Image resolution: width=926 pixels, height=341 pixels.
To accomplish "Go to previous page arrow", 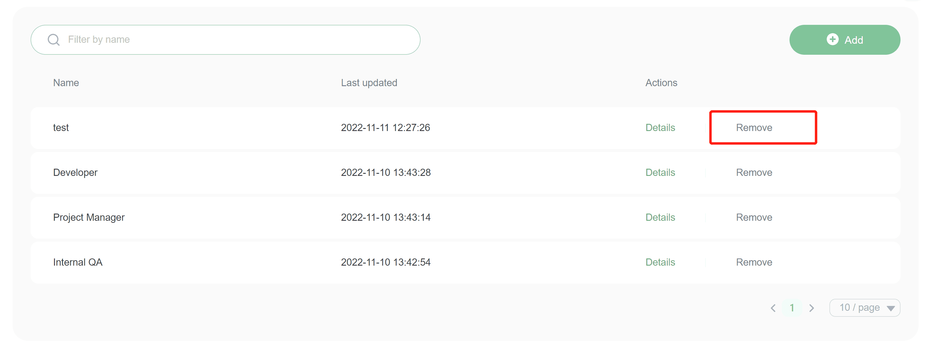I will 773,308.
